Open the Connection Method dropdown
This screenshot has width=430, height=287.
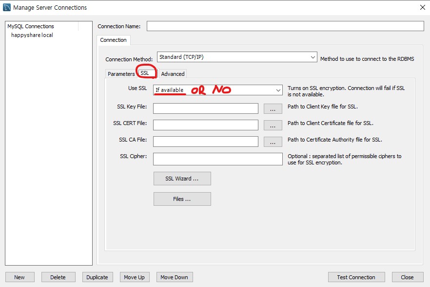(237, 57)
